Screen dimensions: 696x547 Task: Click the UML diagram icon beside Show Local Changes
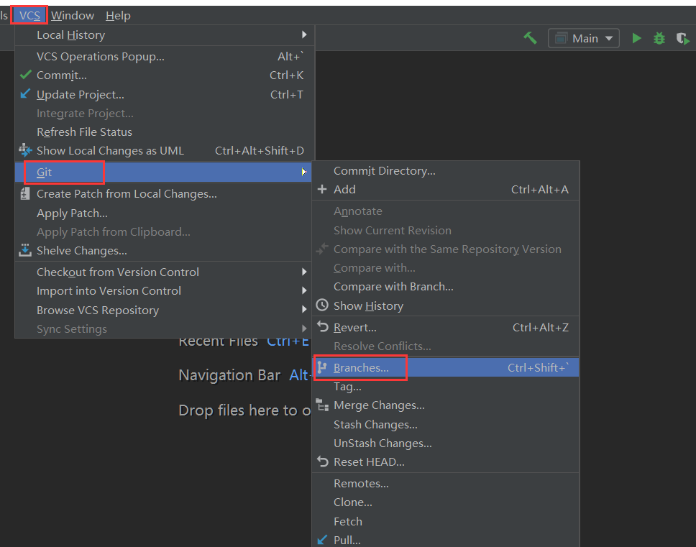pos(25,150)
